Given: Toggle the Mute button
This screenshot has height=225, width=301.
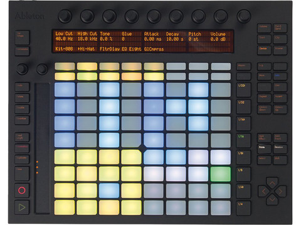Looking at the screenshot, I should pyautogui.click(x=264, y=76).
